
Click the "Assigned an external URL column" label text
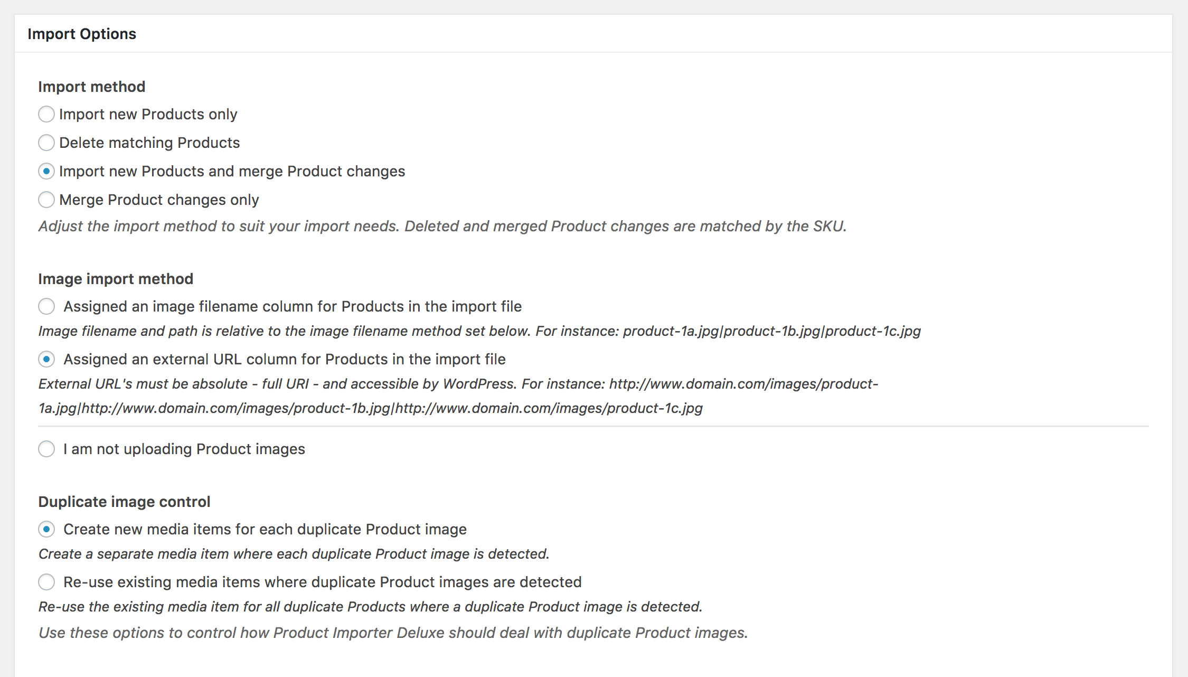tap(285, 359)
